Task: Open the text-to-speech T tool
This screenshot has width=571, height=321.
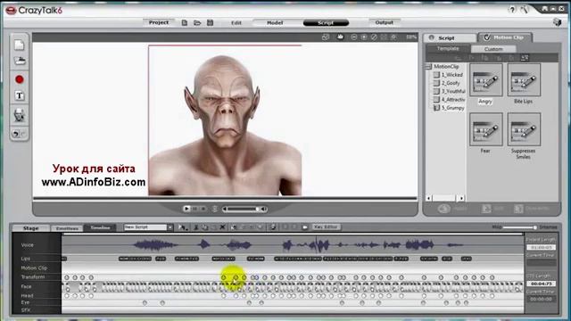Action: (20, 95)
